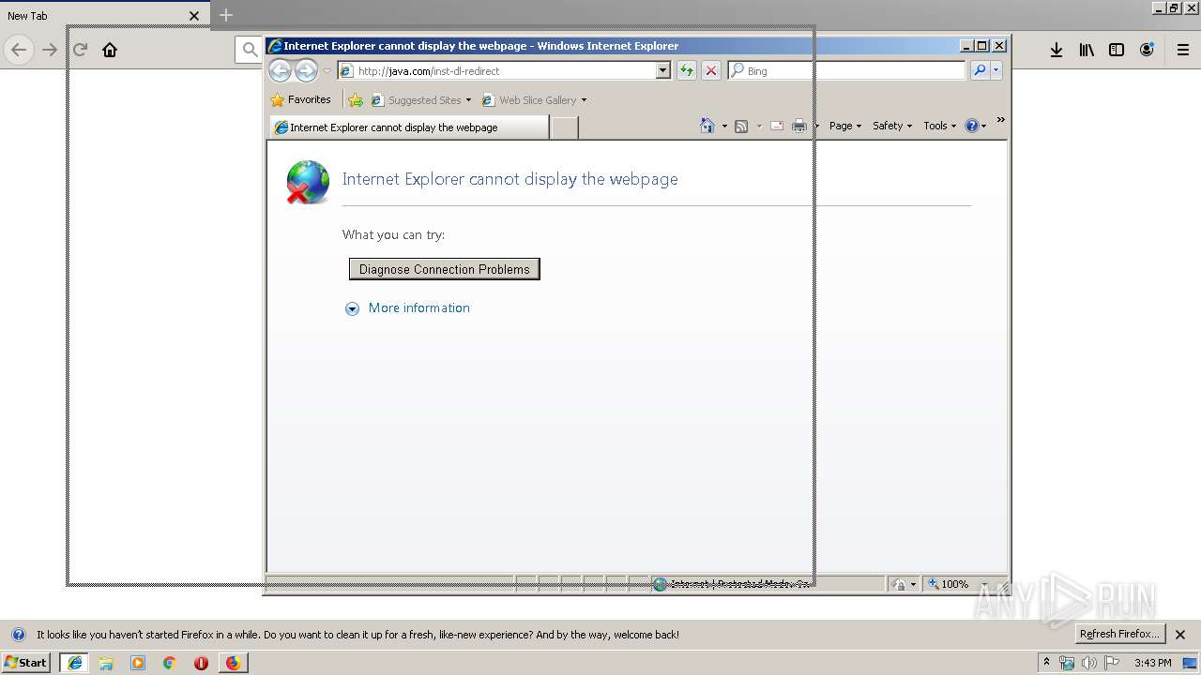Open the Firefox Library icon
Screen dimensions: 1201x675
click(x=1087, y=50)
